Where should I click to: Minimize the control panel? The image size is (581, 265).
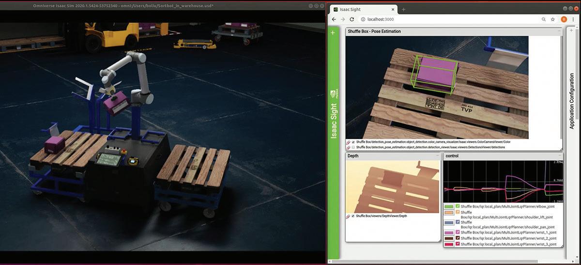point(560,156)
